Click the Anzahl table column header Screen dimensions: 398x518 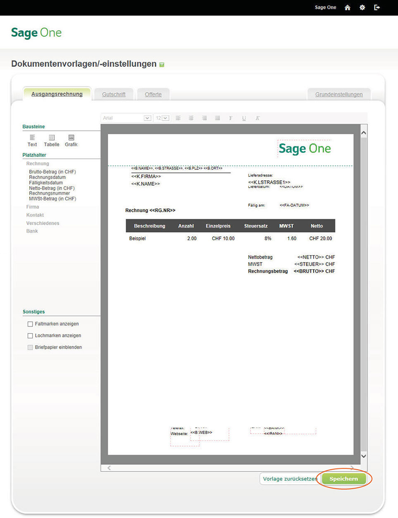pyautogui.click(x=186, y=226)
